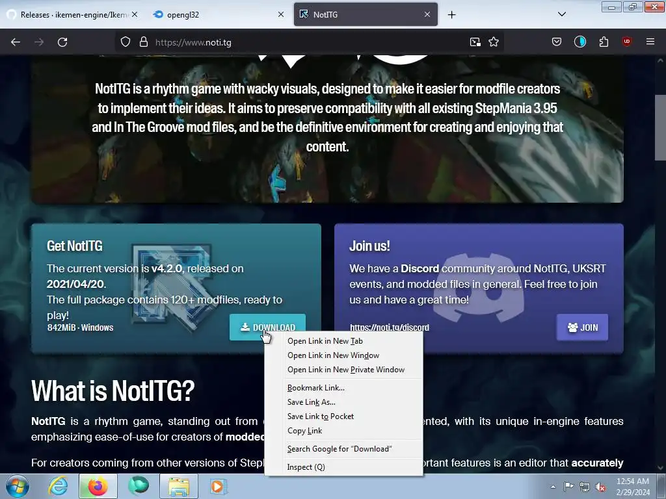List all tabs dropdown arrow

562,14
